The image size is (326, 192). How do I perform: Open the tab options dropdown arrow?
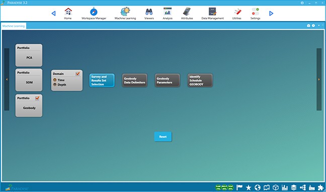319,26
